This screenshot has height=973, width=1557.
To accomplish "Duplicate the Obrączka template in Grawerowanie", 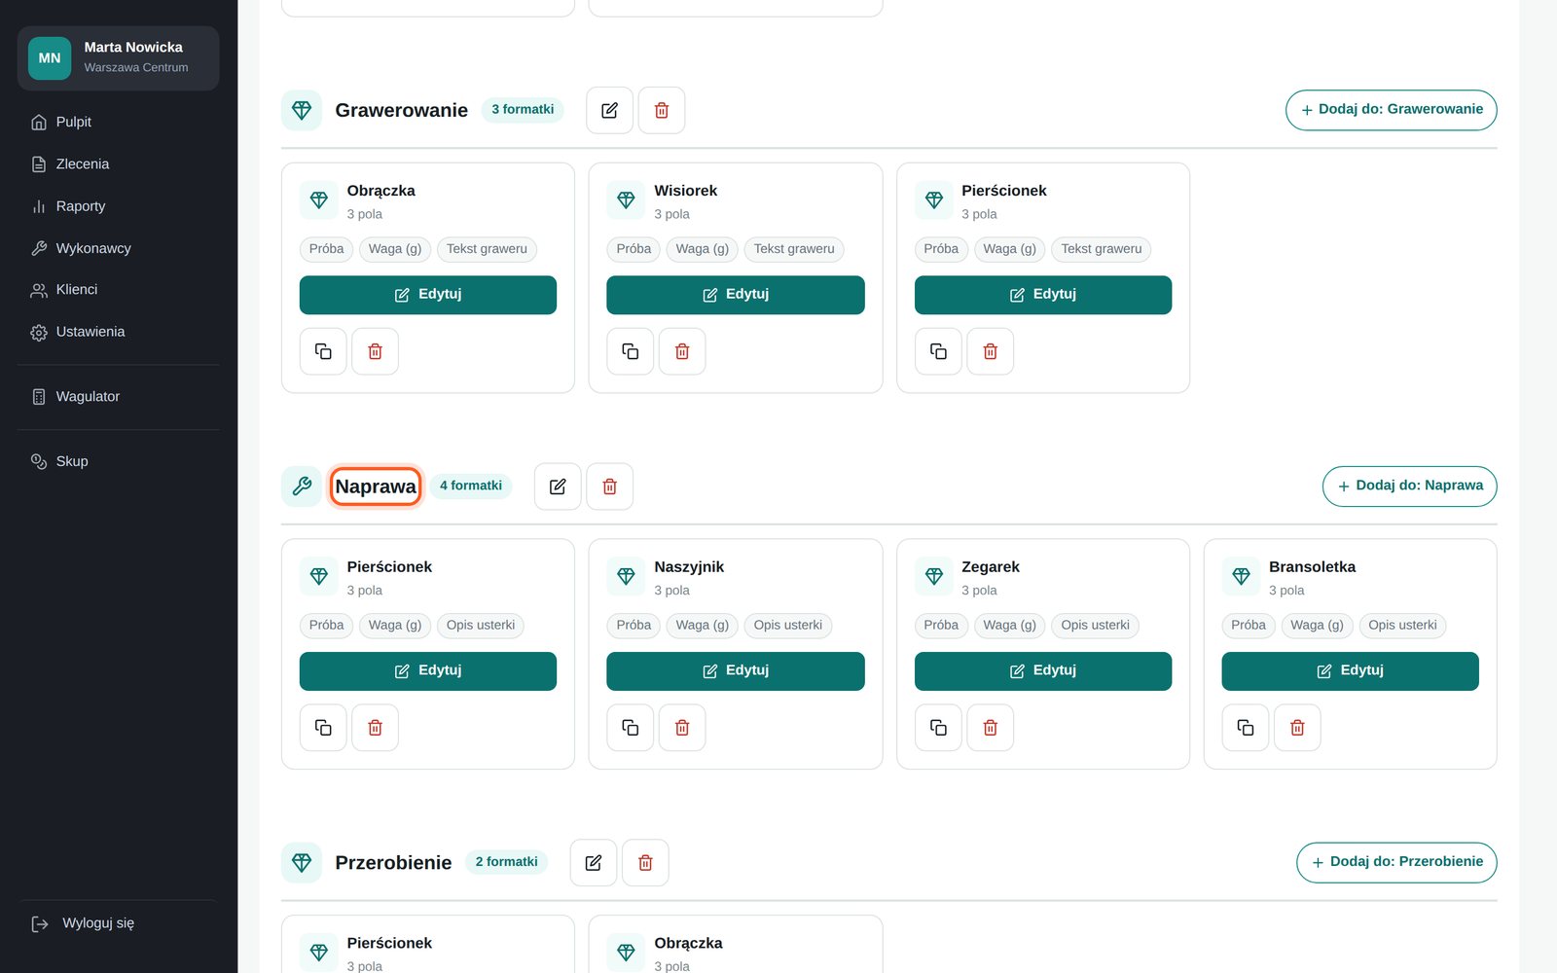I will (323, 351).
